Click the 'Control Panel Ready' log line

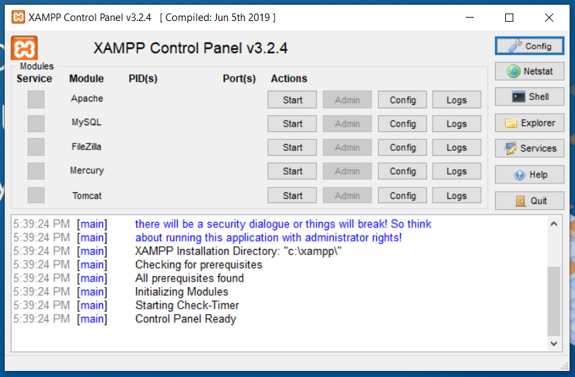186,319
